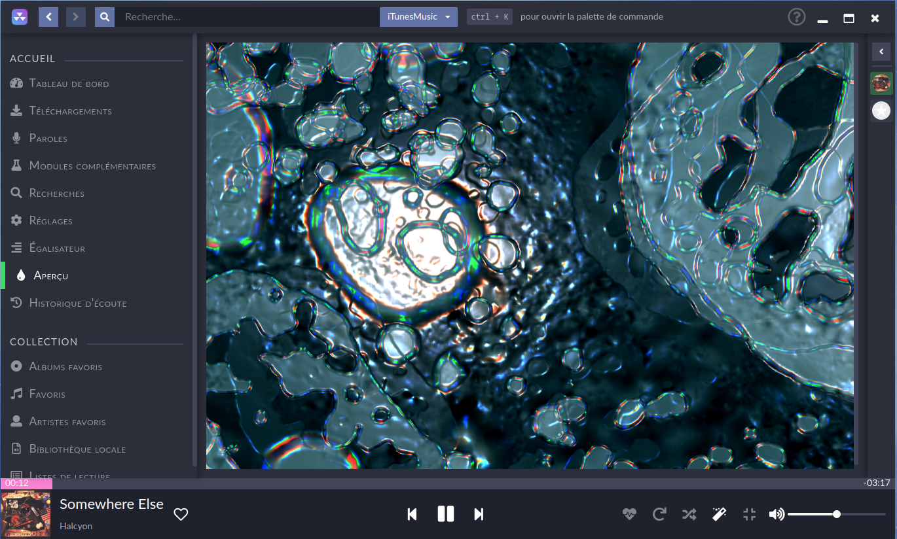The image size is (897, 539).
Task: Toggle shuffle playback
Action: point(689,514)
